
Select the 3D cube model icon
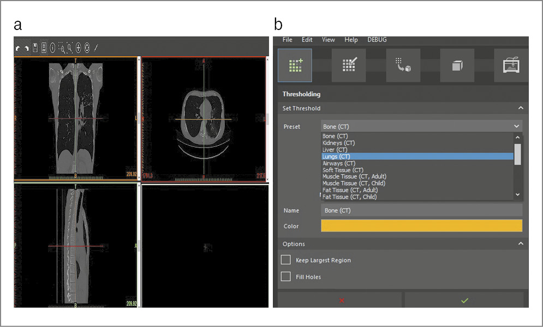[x=457, y=66]
